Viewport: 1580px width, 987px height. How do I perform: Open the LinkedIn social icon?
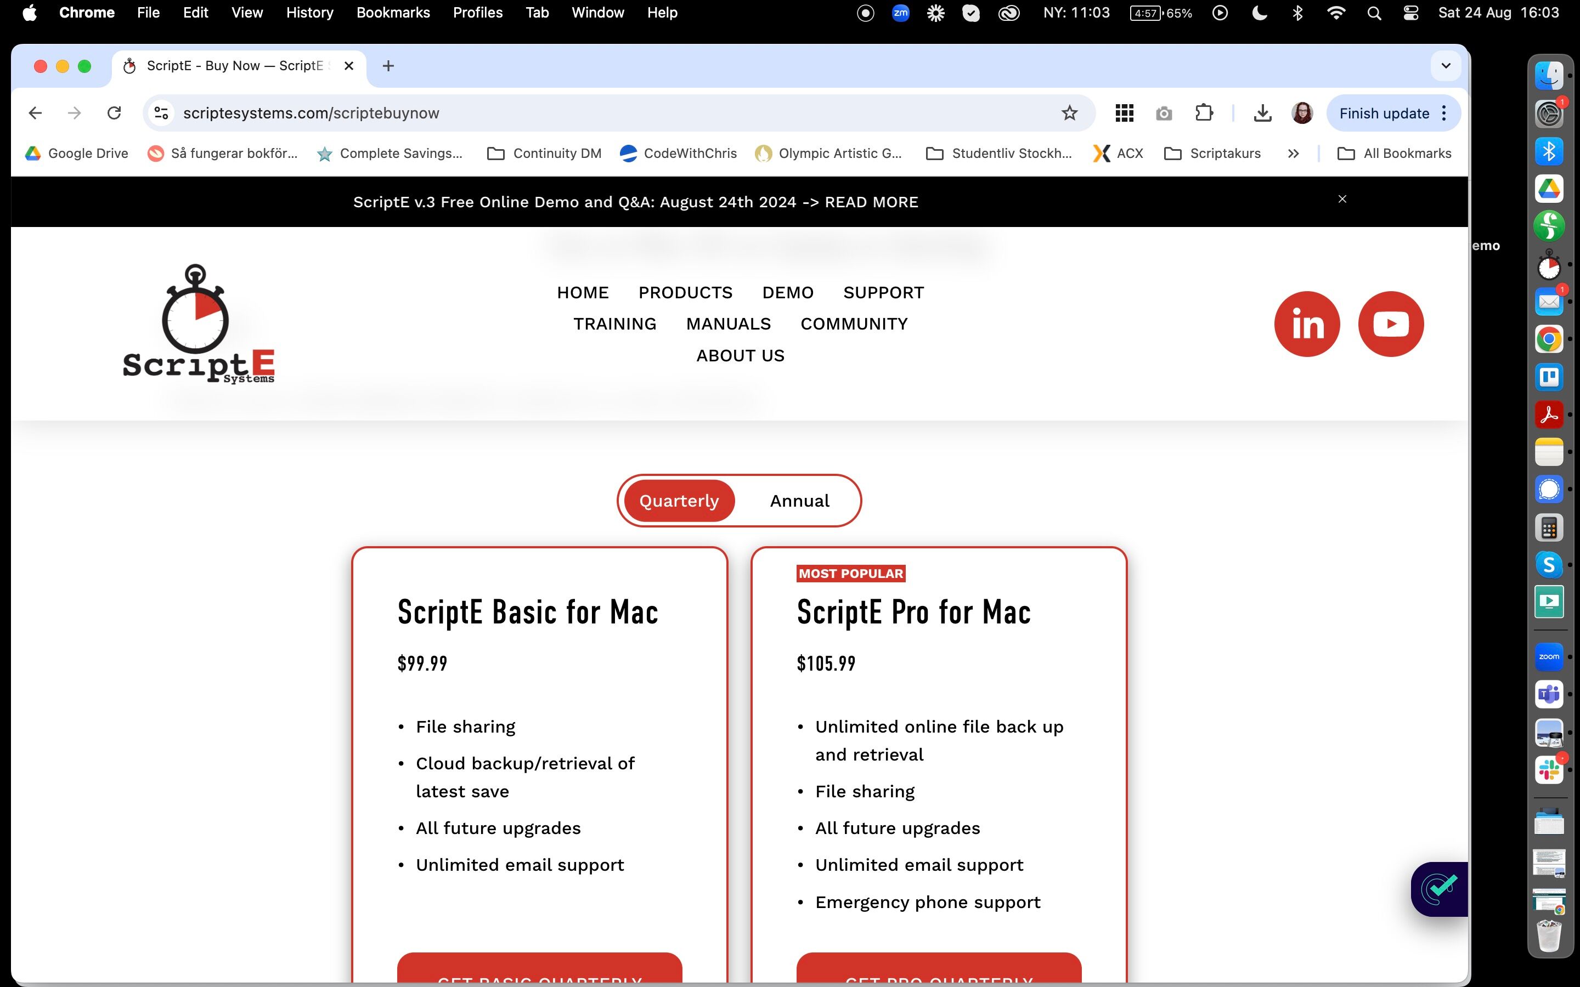click(x=1306, y=324)
